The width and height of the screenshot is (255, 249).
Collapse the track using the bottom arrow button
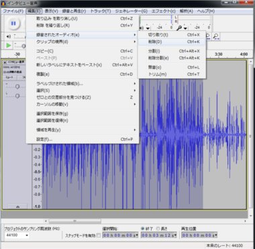coord(17,207)
